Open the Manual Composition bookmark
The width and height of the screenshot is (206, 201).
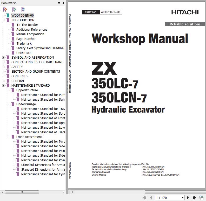(30, 34)
